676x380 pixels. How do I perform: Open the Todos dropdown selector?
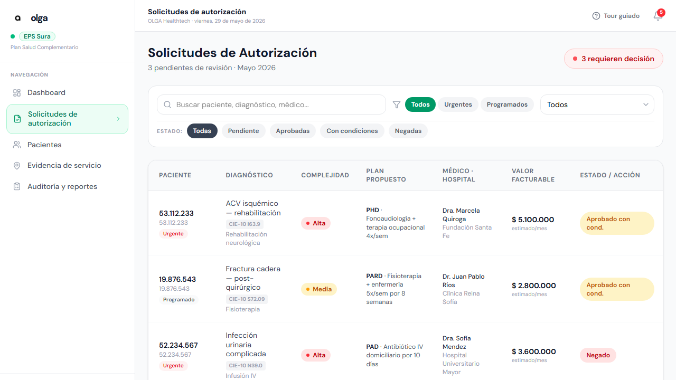click(x=597, y=104)
